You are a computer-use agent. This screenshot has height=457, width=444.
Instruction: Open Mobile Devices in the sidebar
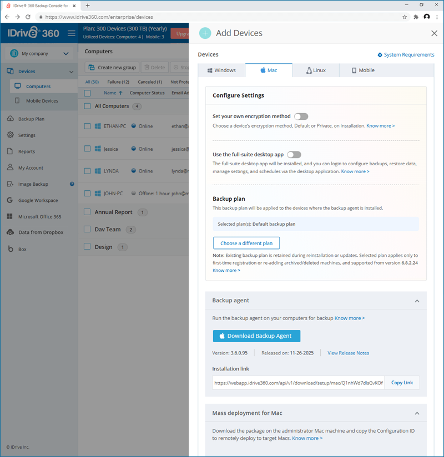(x=42, y=101)
